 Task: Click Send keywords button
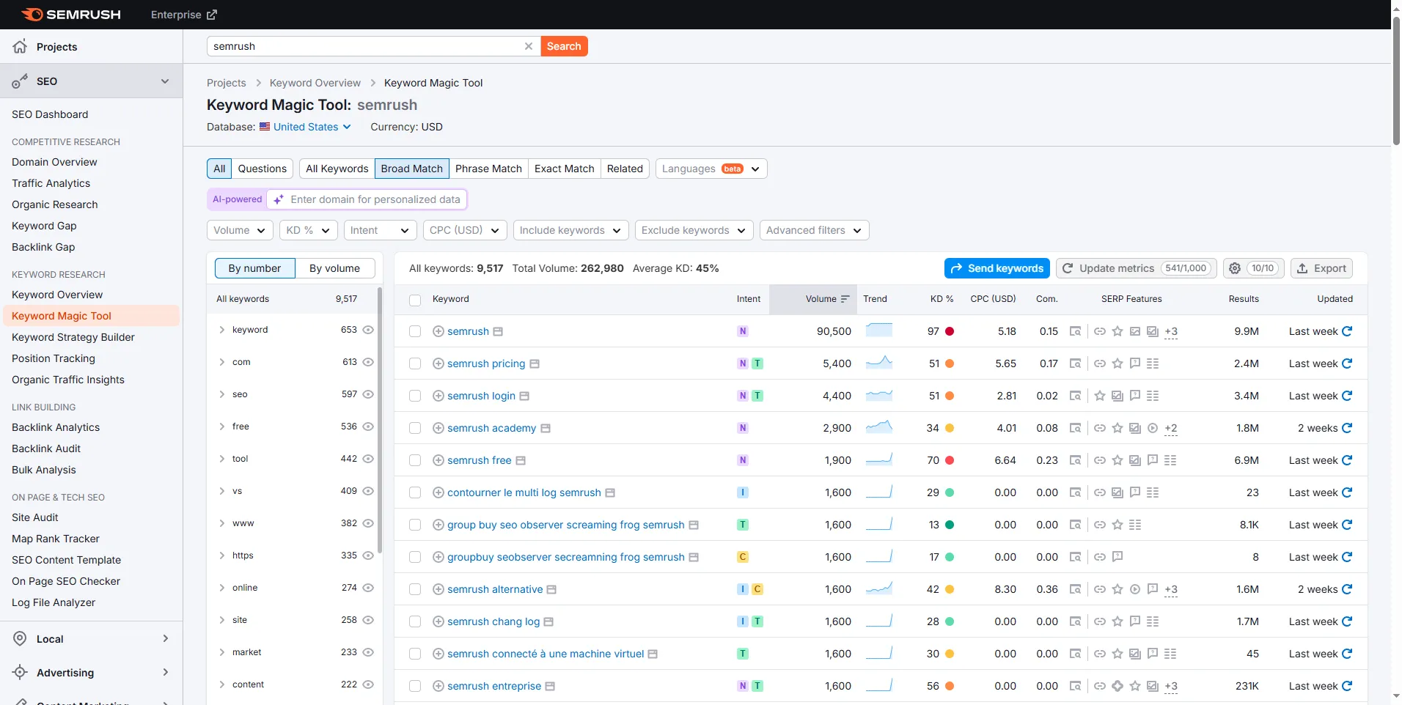pyautogui.click(x=997, y=268)
